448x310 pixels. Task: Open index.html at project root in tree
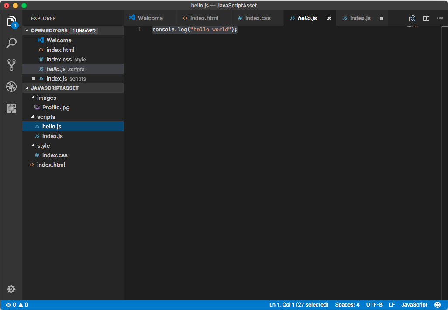pos(73,165)
